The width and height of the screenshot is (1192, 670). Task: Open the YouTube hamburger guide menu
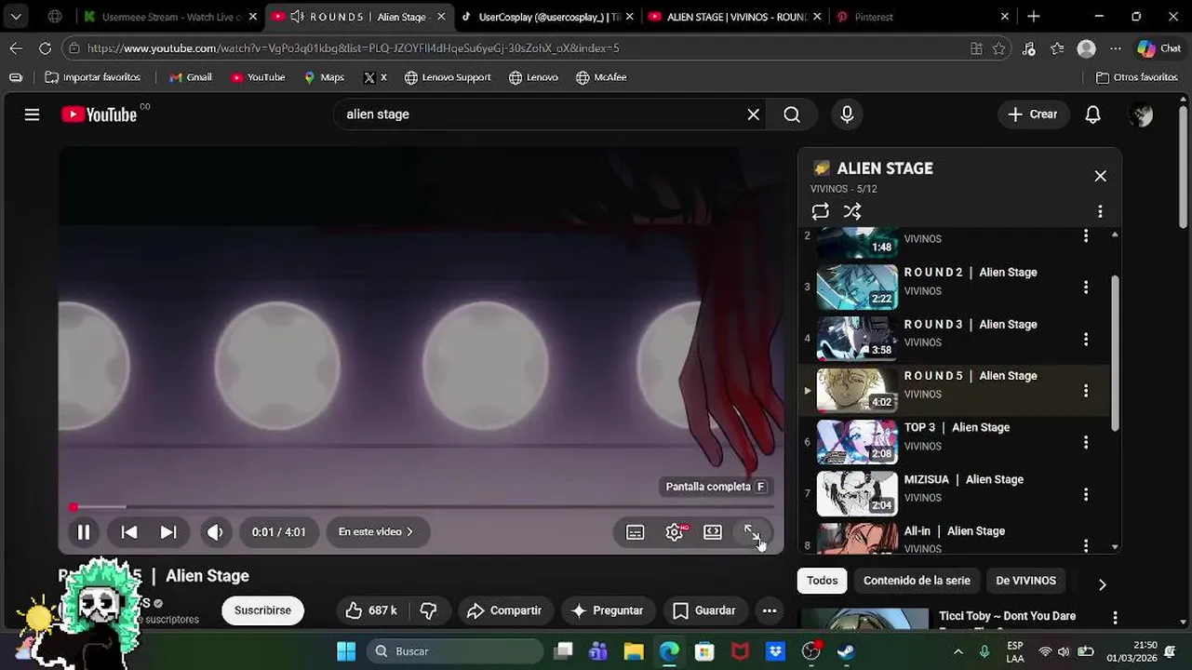(32, 114)
